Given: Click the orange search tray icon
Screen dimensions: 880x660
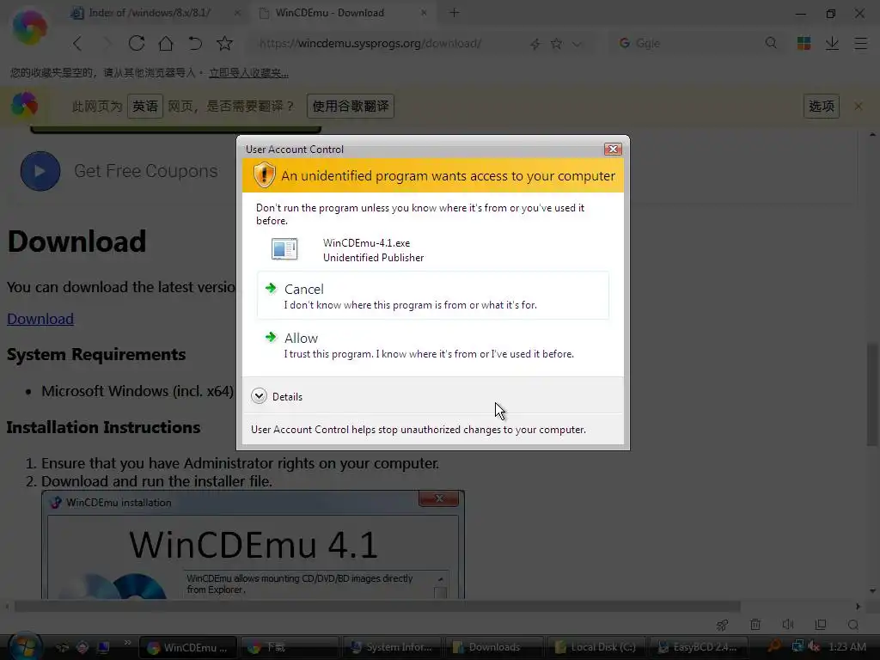Looking at the screenshot, I should tap(774, 646).
